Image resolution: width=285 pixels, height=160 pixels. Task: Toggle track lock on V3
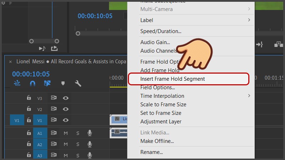pos(29,98)
